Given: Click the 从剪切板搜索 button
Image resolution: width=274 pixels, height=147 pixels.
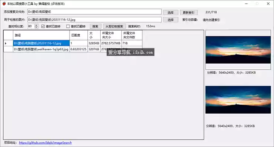Looking at the screenshot, I should [x=114, y=26].
